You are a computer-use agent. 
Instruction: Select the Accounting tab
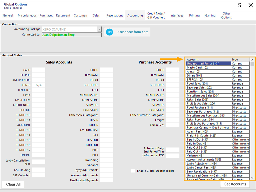pos(135,15)
